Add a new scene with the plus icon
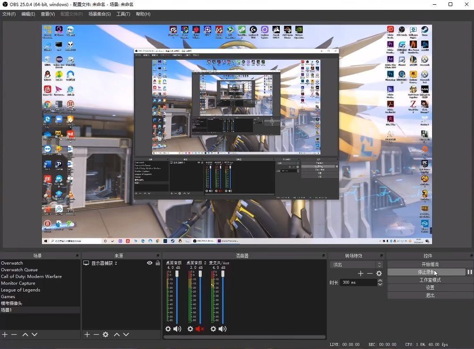This screenshot has height=349, width=474. coord(5,334)
